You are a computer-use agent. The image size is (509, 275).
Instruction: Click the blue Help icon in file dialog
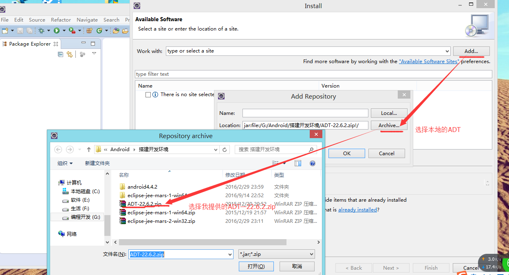[x=313, y=163]
